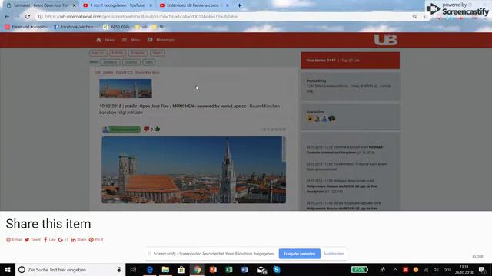Click the green author name badge on the post
The image size is (492, 276).
(121, 130)
